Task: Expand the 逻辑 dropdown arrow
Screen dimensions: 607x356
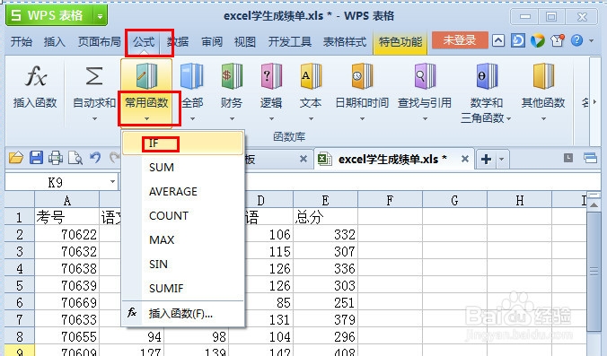Action: [x=271, y=119]
